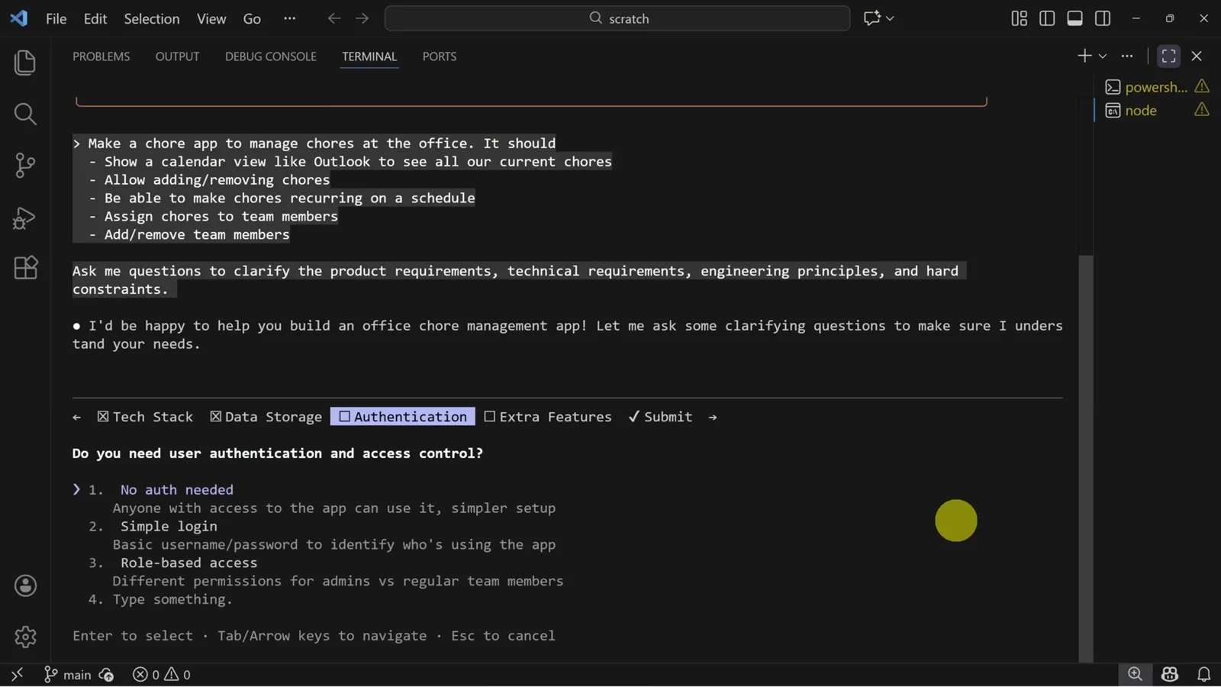The height and width of the screenshot is (687, 1221).
Task: Click the zoom icon in status bar
Action: coord(1136,674)
